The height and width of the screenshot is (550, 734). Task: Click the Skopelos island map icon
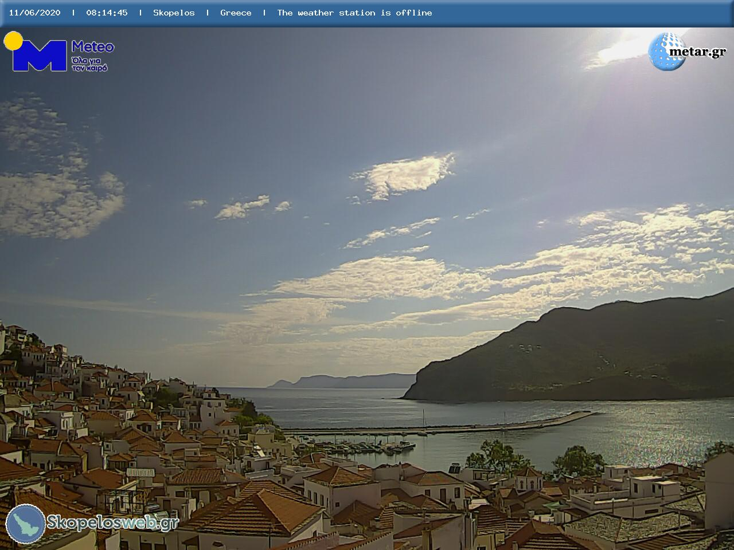[26, 524]
